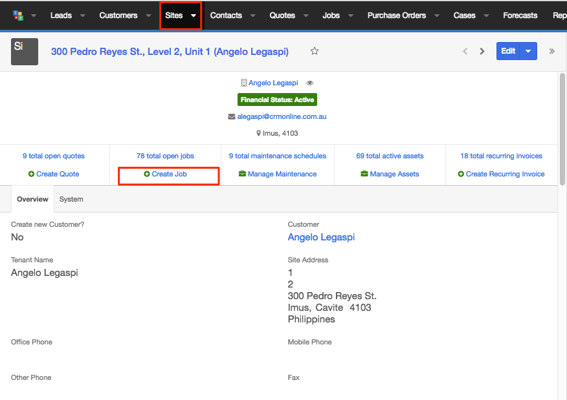Click the Si module icon tile
The image size is (567, 400).
tap(25, 52)
